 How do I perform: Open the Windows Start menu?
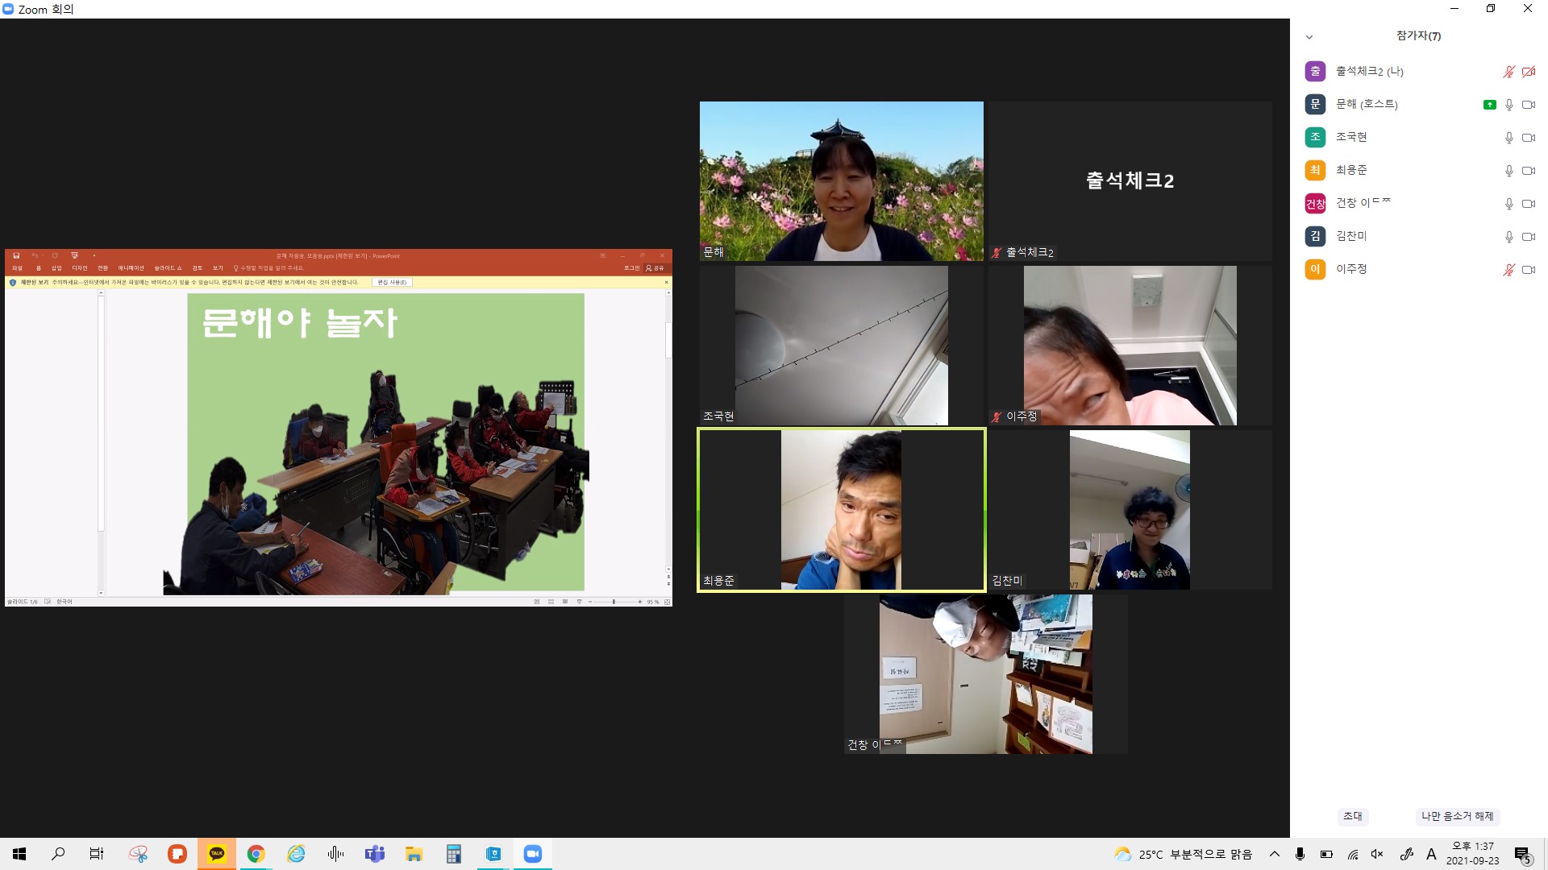(x=19, y=854)
